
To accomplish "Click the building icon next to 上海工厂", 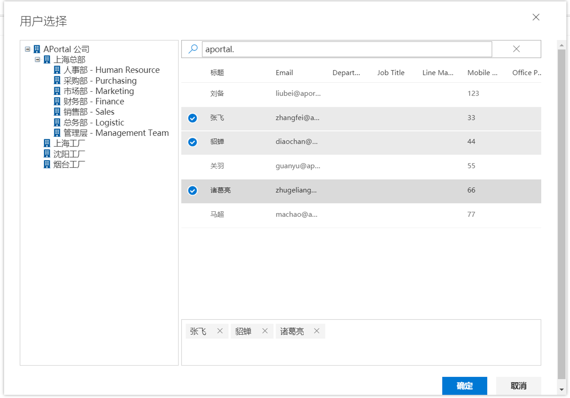I will [47, 143].
